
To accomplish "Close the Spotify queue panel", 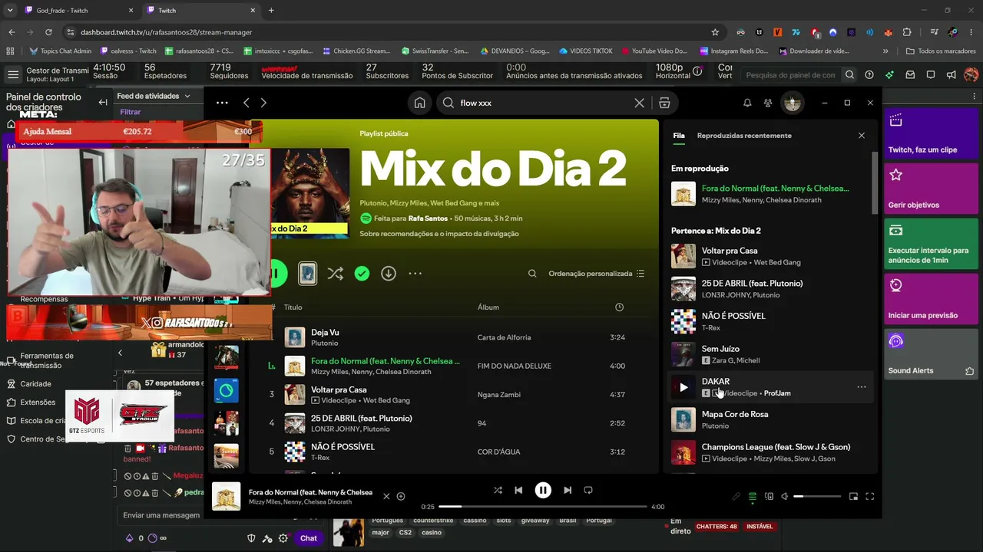I will (x=862, y=136).
